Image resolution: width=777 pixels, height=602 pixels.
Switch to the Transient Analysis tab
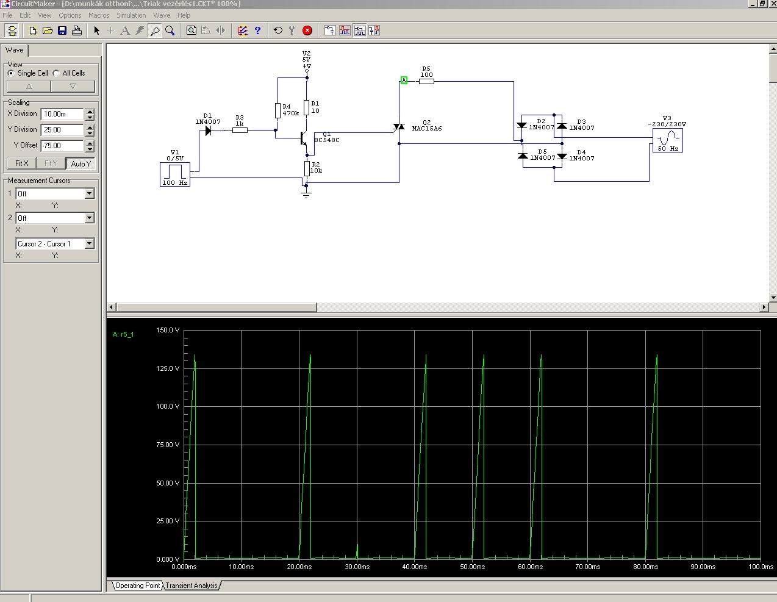pos(192,586)
